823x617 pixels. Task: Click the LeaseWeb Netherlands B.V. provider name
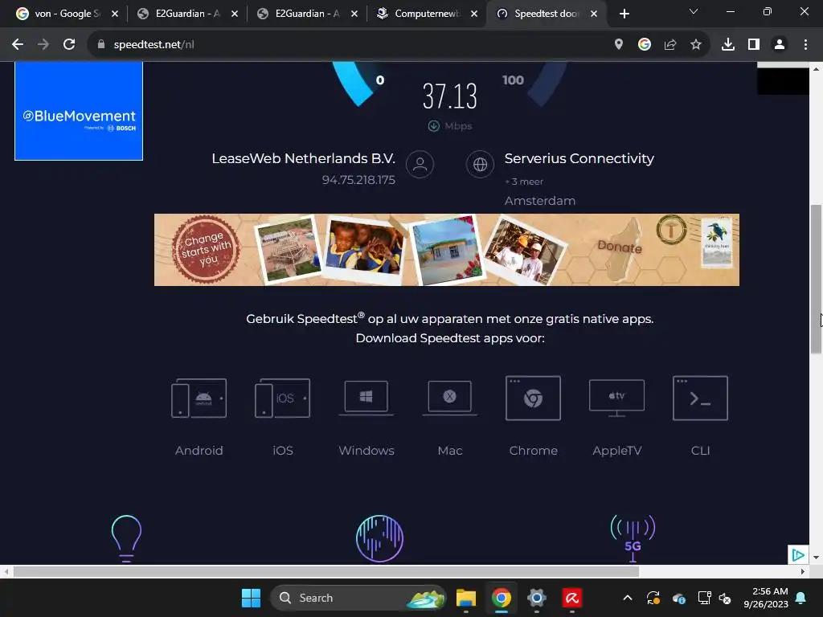pos(303,158)
